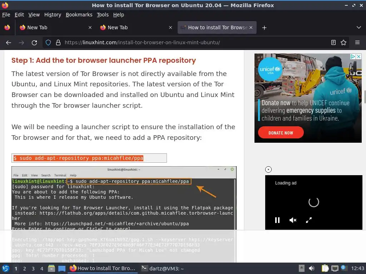Click the forward navigation arrow

(21, 43)
